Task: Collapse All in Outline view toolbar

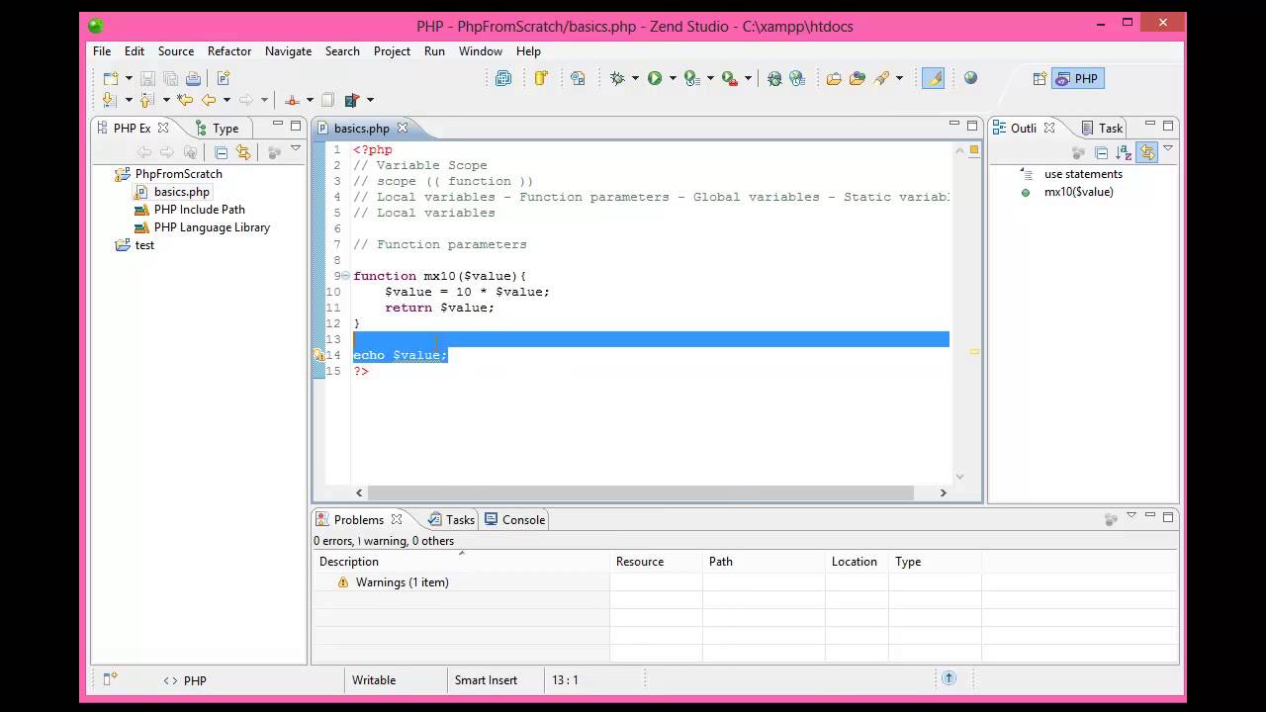Action: (1101, 152)
